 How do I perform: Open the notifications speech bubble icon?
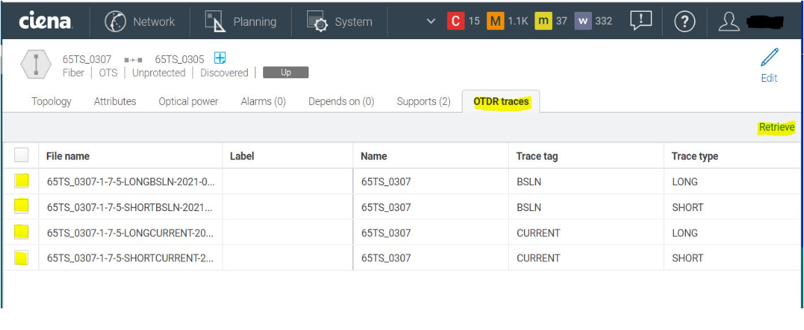point(641,21)
